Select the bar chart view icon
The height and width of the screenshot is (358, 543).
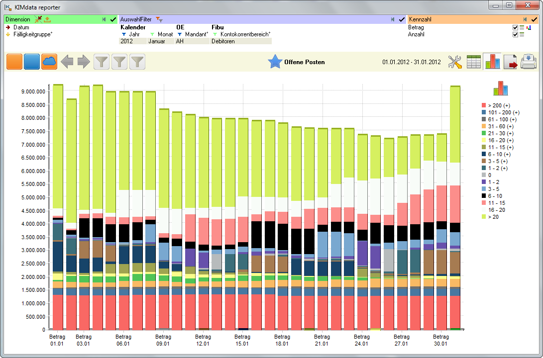[x=492, y=62]
